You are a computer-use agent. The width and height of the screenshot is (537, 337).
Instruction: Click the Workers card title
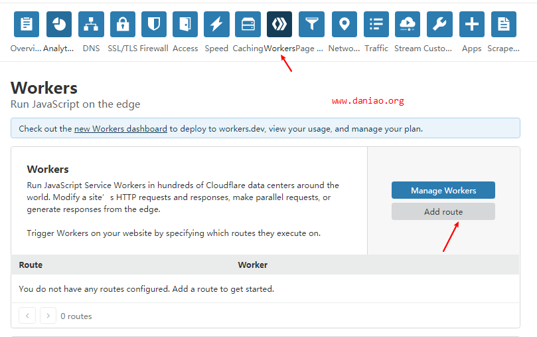(48, 169)
